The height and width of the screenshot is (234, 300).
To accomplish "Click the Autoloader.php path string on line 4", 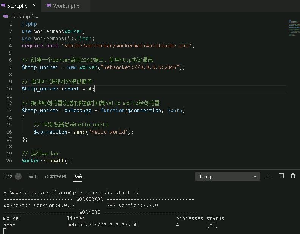I will click(127, 46).
